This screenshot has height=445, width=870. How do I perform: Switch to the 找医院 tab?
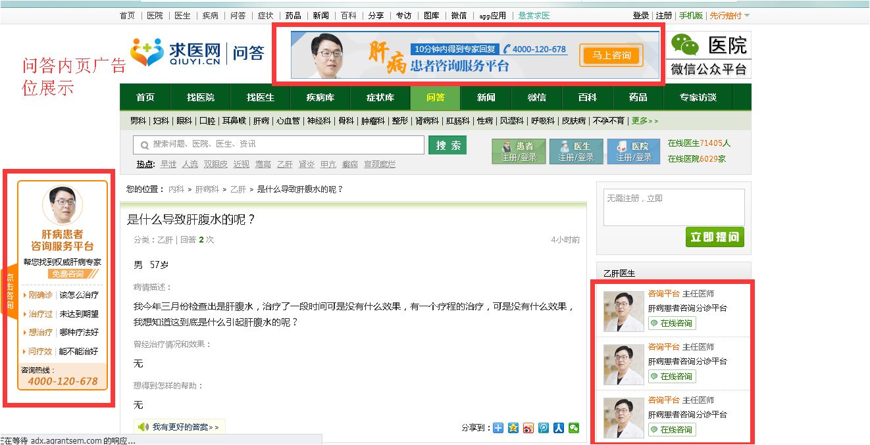point(200,97)
